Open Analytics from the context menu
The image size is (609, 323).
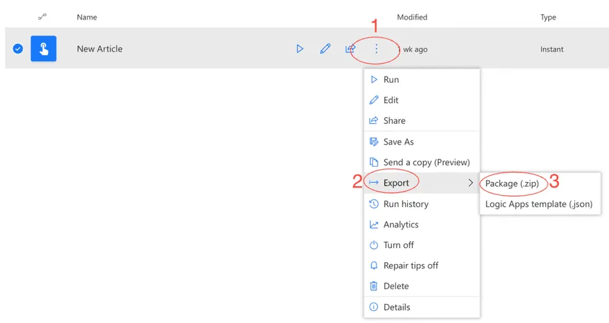click(401, 224)
